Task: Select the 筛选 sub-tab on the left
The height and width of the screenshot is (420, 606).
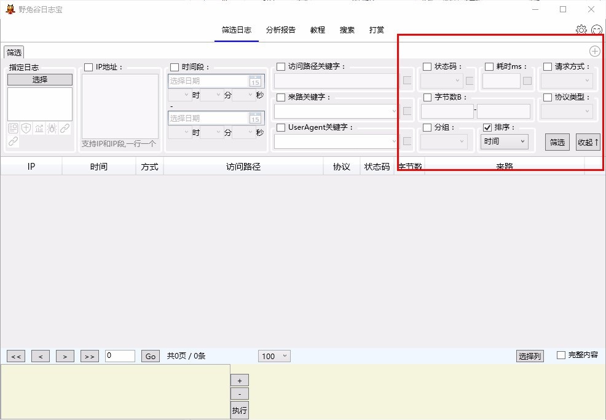Action: (14, 52)
